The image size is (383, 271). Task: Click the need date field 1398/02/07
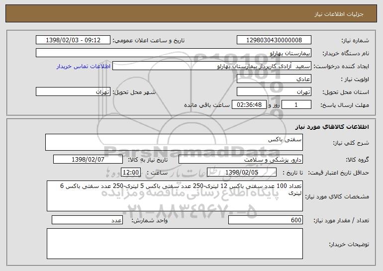[88, 160]
